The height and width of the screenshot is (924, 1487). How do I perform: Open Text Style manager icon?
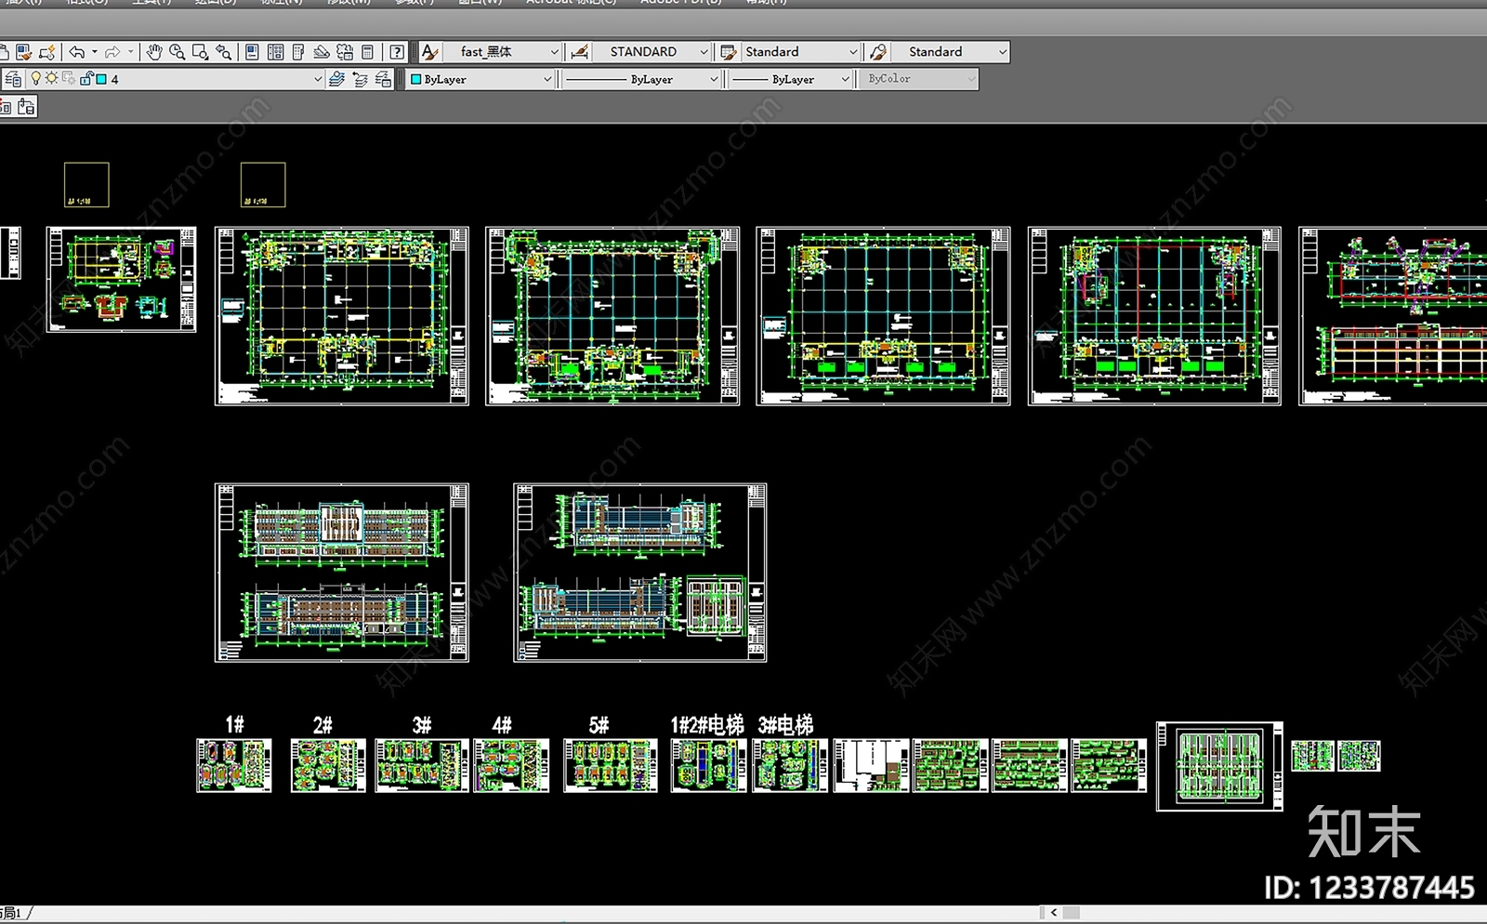point(429,52)
